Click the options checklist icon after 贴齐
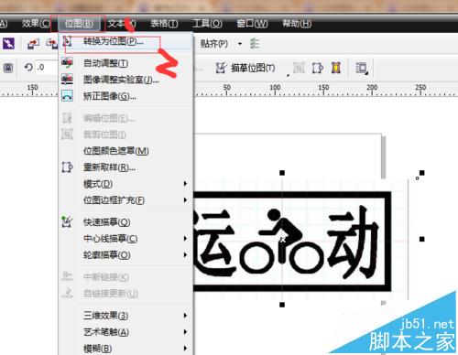The height and width of the screenshot is (355, 458). click(x=254, y=44)
